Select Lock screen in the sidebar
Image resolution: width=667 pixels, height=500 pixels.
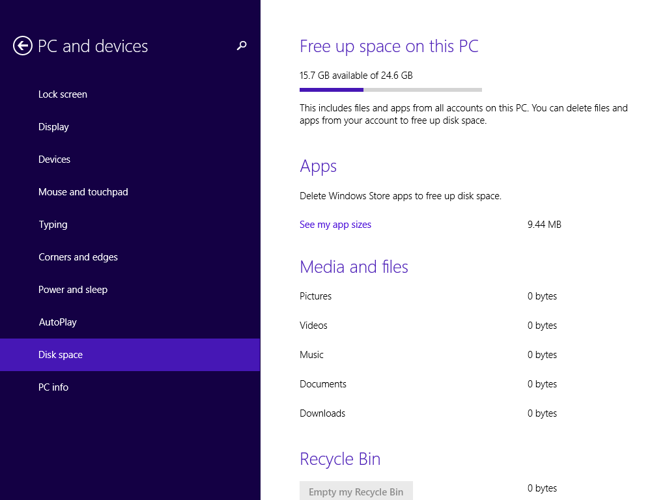click(63, 94)
